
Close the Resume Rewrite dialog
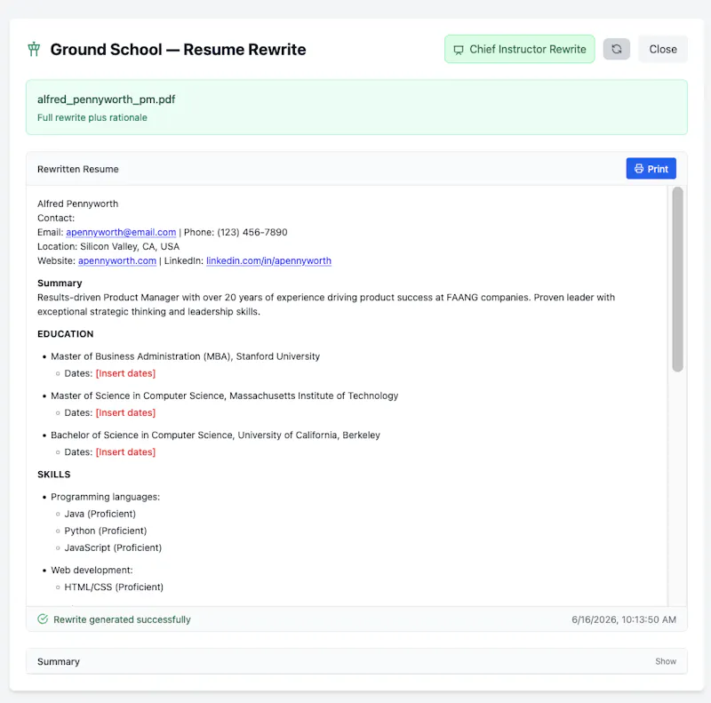663,49
